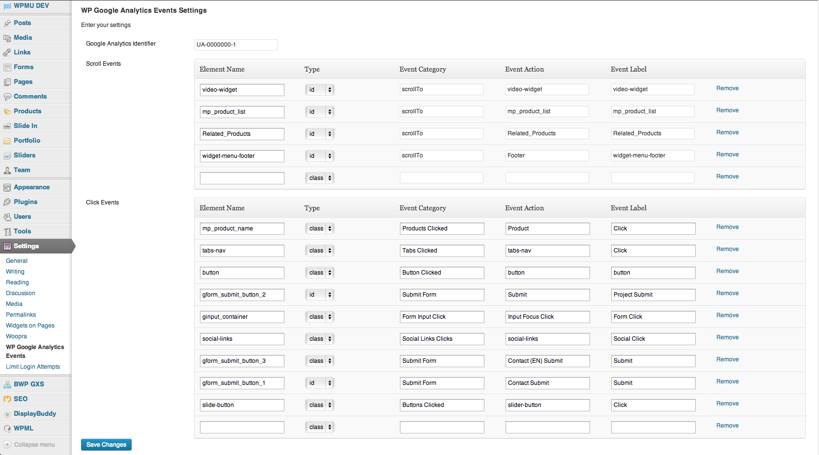Save Changes to the event settings
The height and width of the screenshot is (455, 819).
tap(106, 445)
